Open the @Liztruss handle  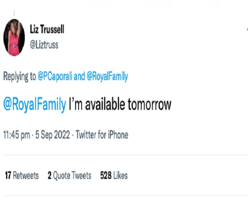coord(44,45)
